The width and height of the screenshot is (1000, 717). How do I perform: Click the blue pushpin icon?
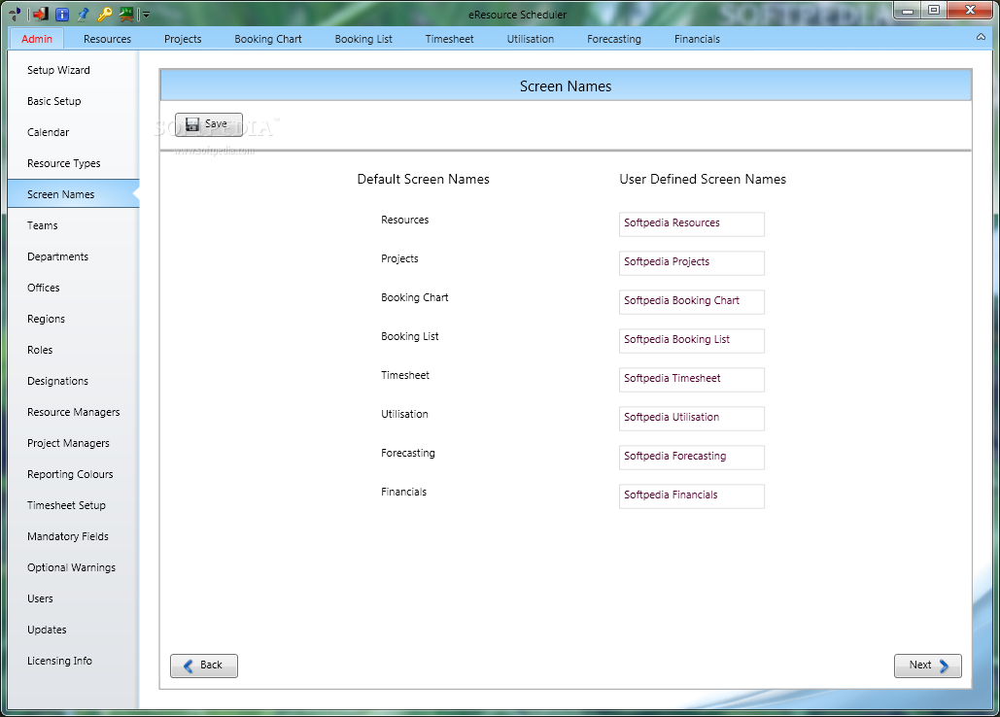pyautogui.click(x=83, y=14)
